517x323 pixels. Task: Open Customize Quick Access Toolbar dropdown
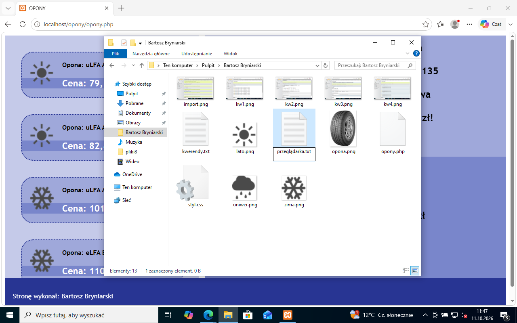pos(141,43)
